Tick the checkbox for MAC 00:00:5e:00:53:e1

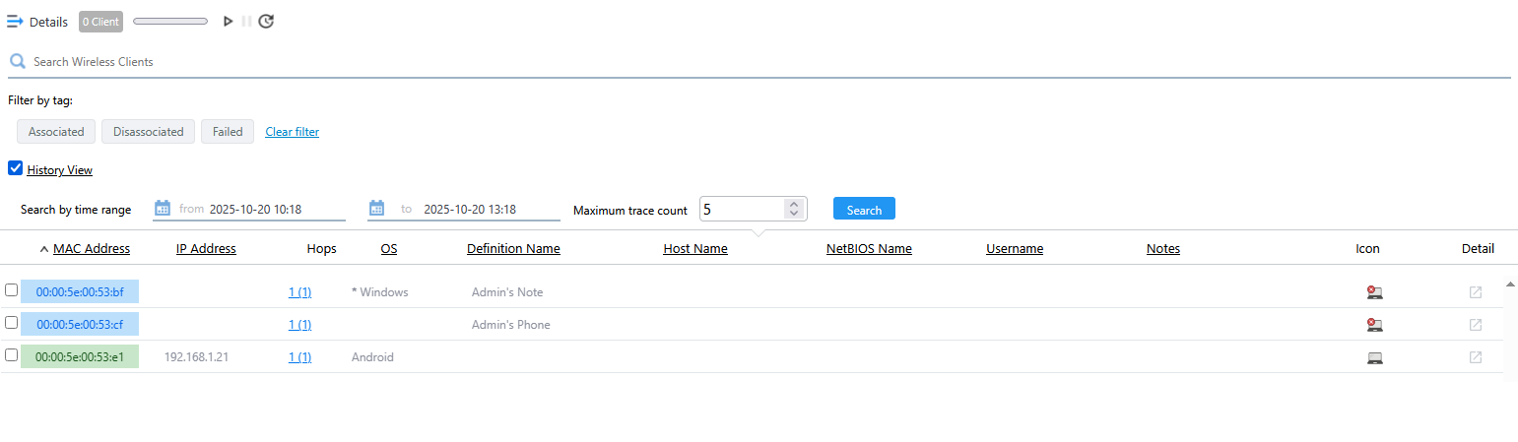coord(11,355)
